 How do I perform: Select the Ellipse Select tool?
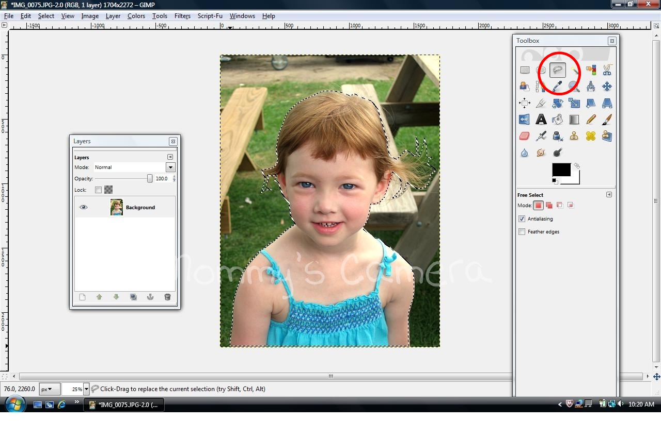pos(541,70)
